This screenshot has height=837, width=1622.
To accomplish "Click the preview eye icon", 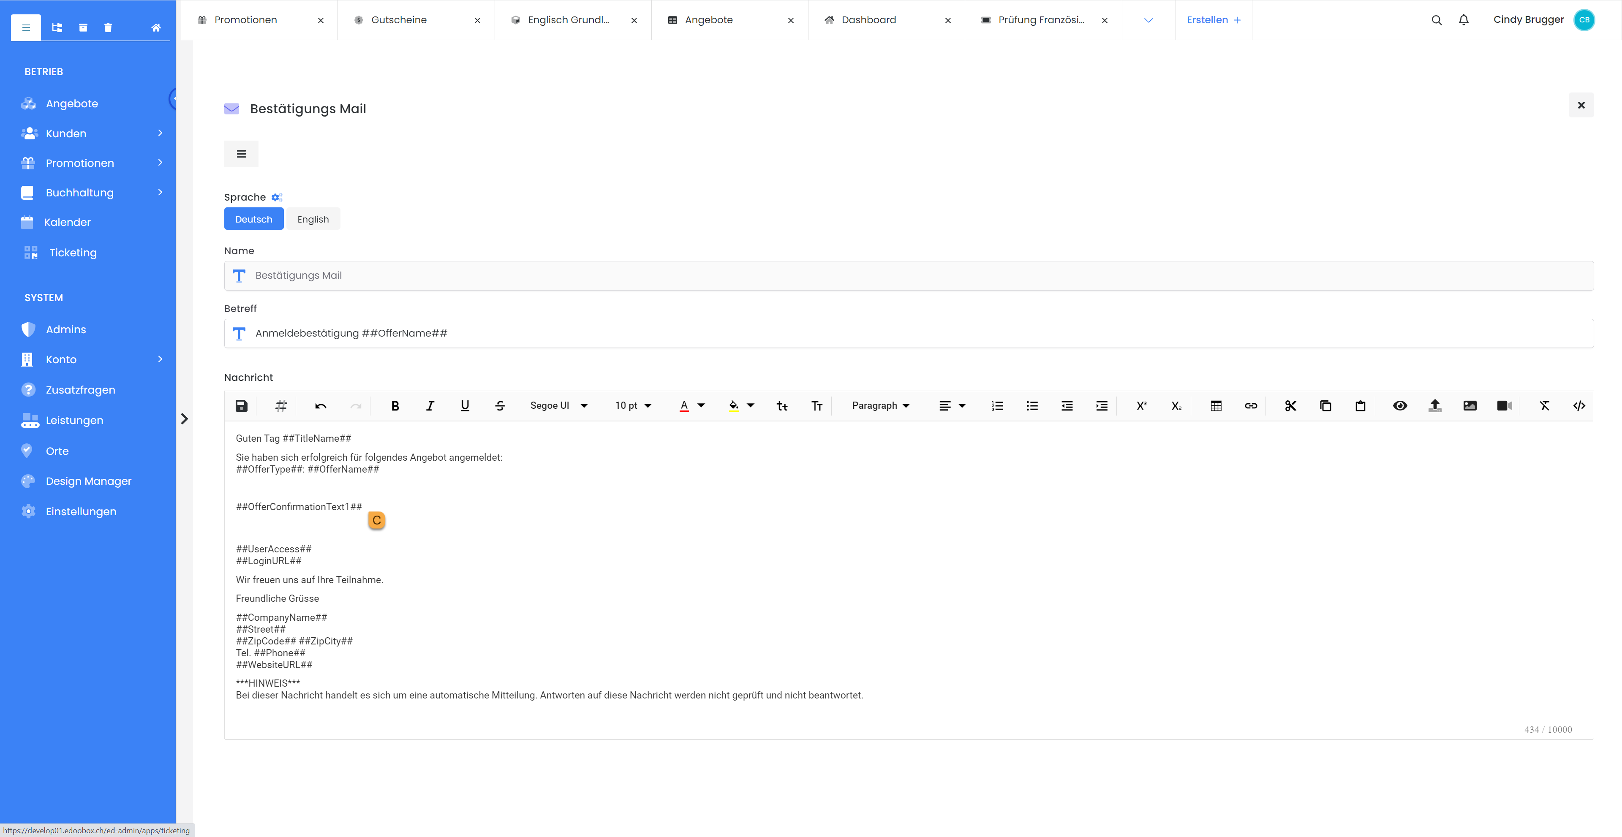I will (1400, 406).
